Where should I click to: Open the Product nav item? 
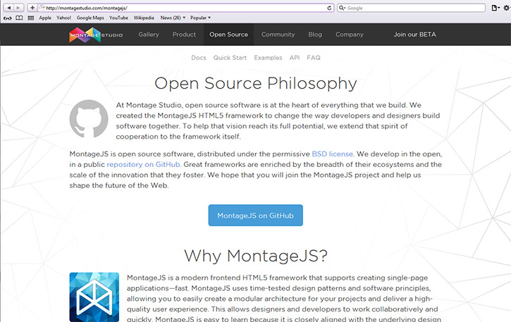pos(184,35)
